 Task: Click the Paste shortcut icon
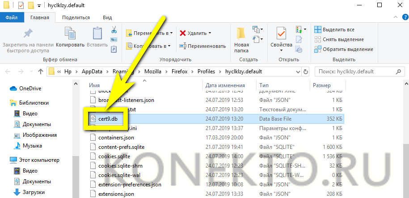point(114,49)
